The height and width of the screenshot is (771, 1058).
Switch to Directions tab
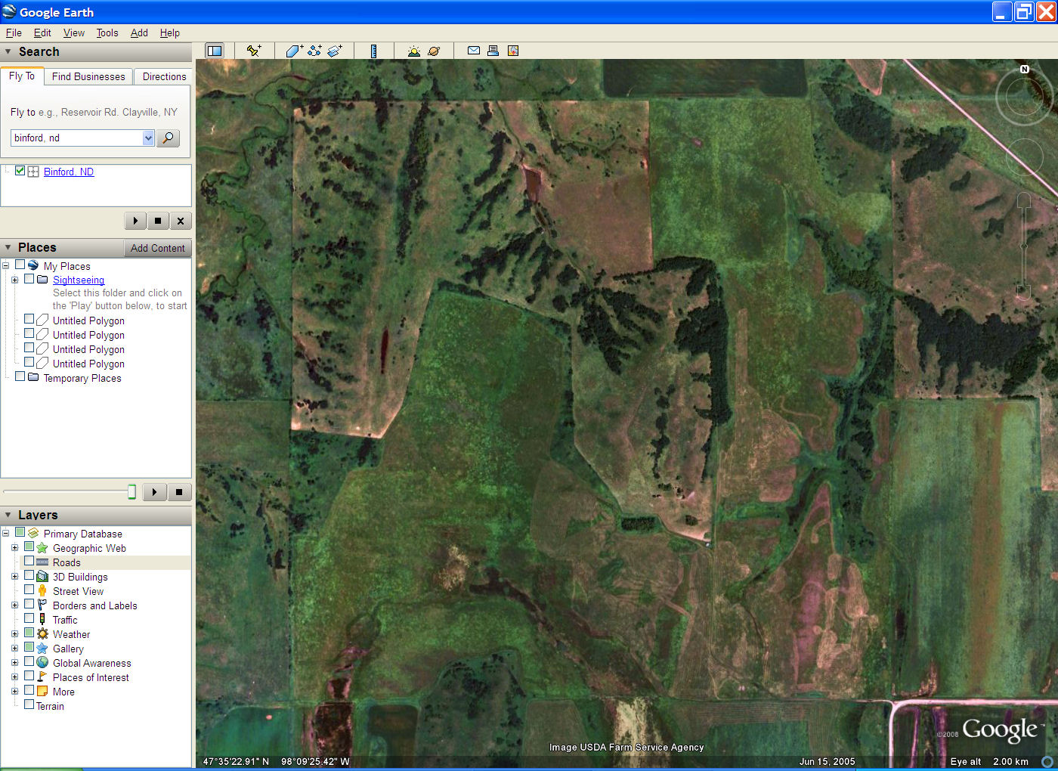[x=164, y=76]
